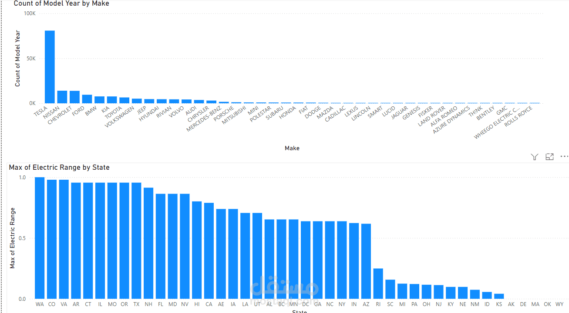Select the TX bar in state chart
Image resolution: width=569 pixels, height=313 pixels.
click(136, 241)
